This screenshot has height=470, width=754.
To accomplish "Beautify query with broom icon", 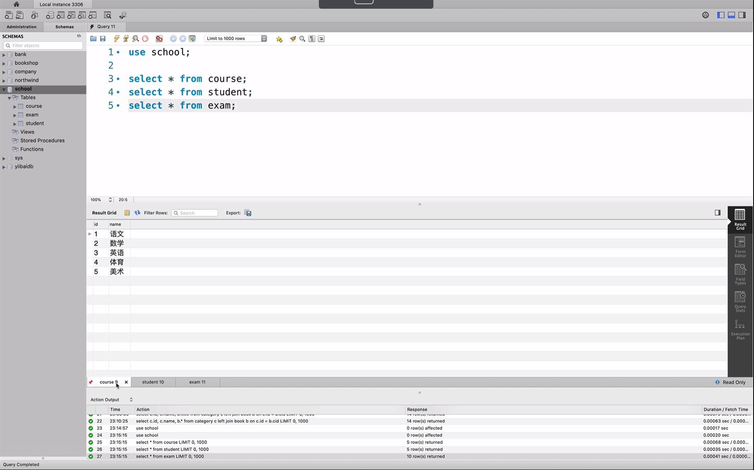I will pyautogui.click(x=293, y=39).
